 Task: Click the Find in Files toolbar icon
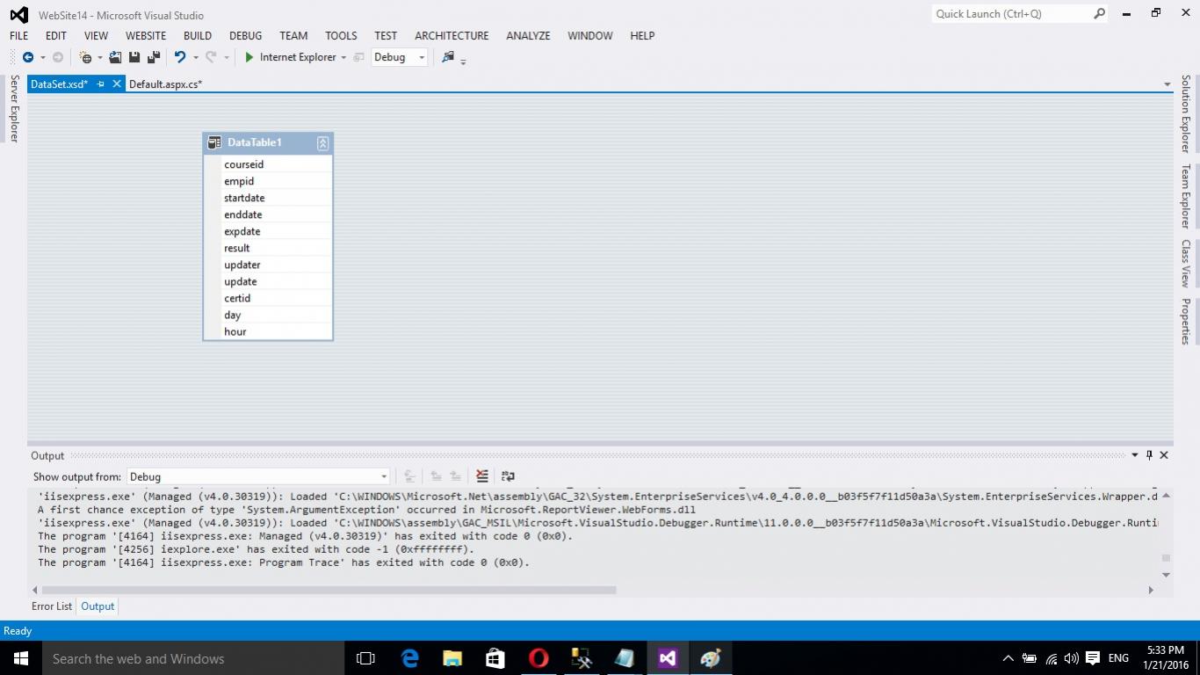tap(448, 57)
